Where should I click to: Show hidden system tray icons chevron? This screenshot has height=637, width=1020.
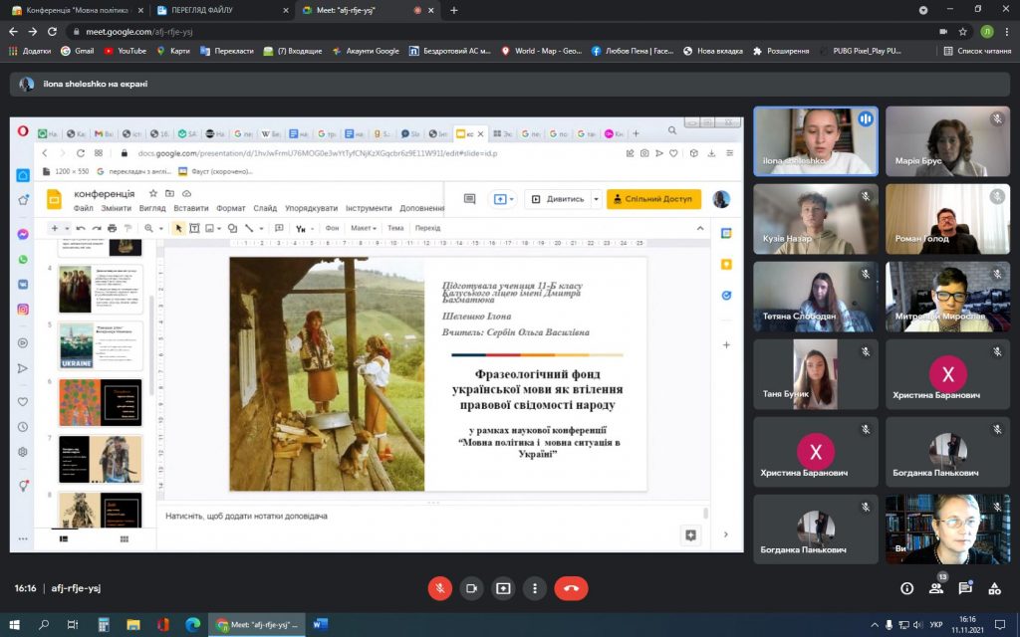pyautogui.click(x=875, y=625)
